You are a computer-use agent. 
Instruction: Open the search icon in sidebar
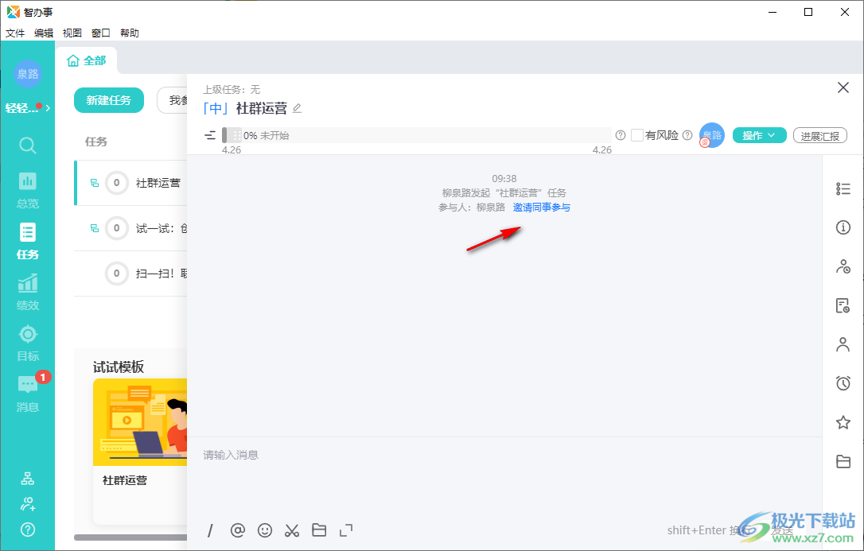[x=28, y=146]
